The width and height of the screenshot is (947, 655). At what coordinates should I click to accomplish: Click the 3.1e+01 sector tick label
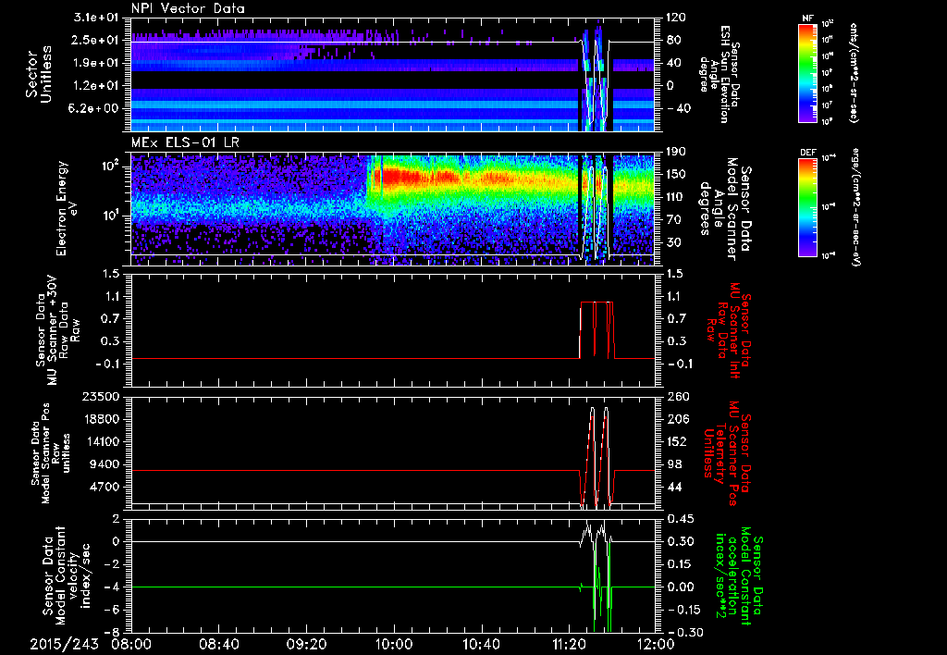tap(98, 18)
